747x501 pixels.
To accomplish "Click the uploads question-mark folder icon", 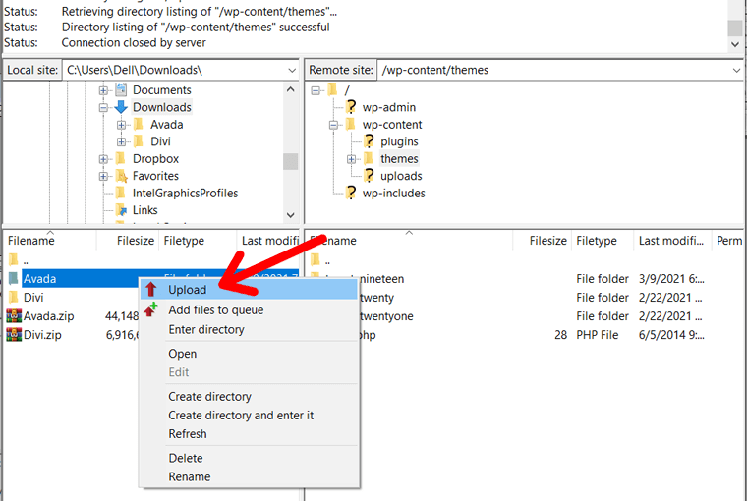I will (x=369, y=176).
